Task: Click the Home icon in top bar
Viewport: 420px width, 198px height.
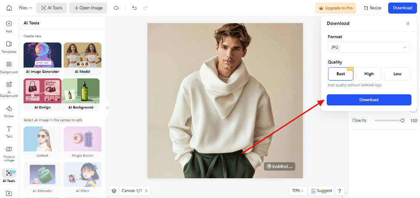Action: click(9, 8)
